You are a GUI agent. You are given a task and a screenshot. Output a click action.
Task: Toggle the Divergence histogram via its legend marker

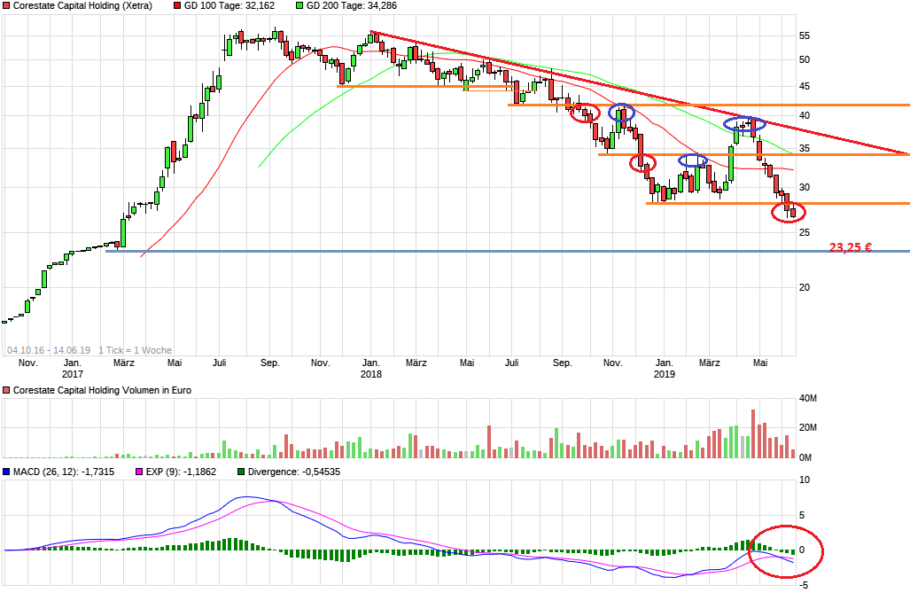click(x=241, y=470)
